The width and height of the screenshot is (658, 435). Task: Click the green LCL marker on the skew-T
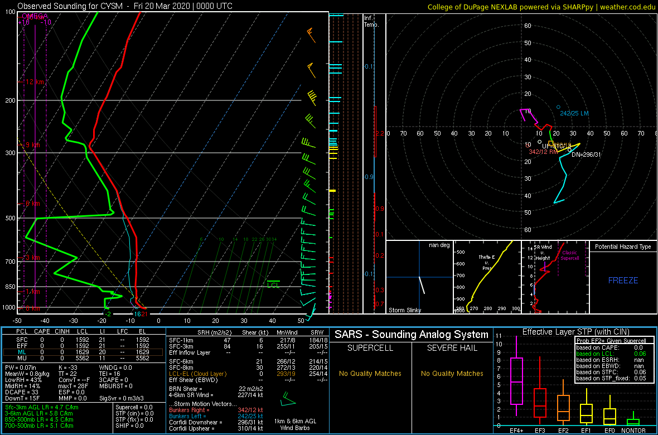(273, 283)
